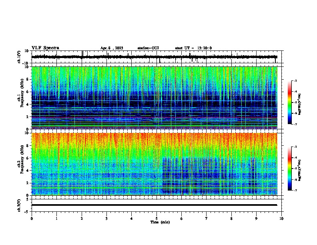Click time axis tick label "0"
Screen dimensions: 317x245
pos(32,219)
